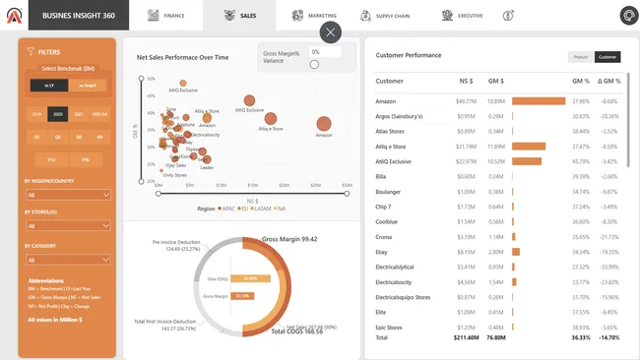Click the Sales tab icon
The image size is (640, 360).
pyautogui.click(x=229, y=16)
